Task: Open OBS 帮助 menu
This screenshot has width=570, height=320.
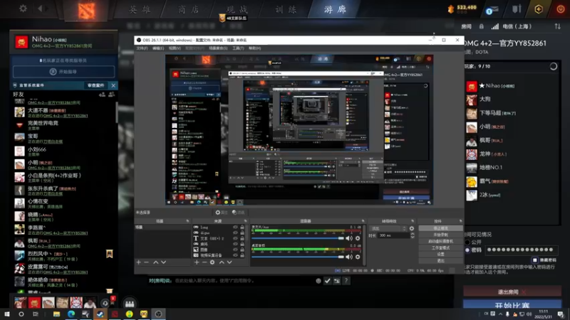Action: [254, 48]
